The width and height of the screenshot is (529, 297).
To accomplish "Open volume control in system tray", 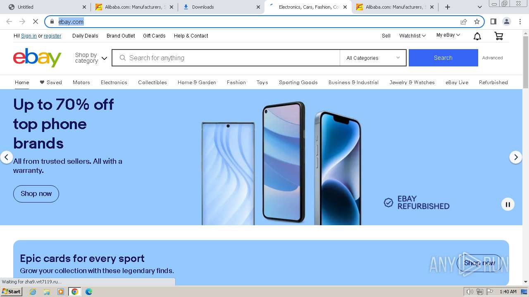I will tap(469, 292).
